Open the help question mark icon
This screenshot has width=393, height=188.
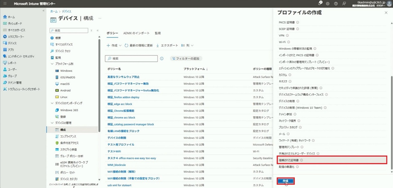tap(337, 4)
